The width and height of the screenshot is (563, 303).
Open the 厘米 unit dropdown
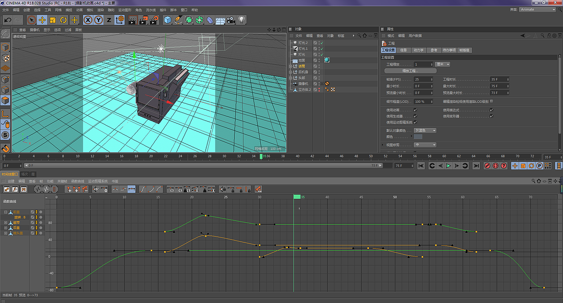point(443,64)
